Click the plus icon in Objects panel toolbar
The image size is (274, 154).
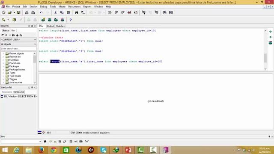(x=6, y=35)
